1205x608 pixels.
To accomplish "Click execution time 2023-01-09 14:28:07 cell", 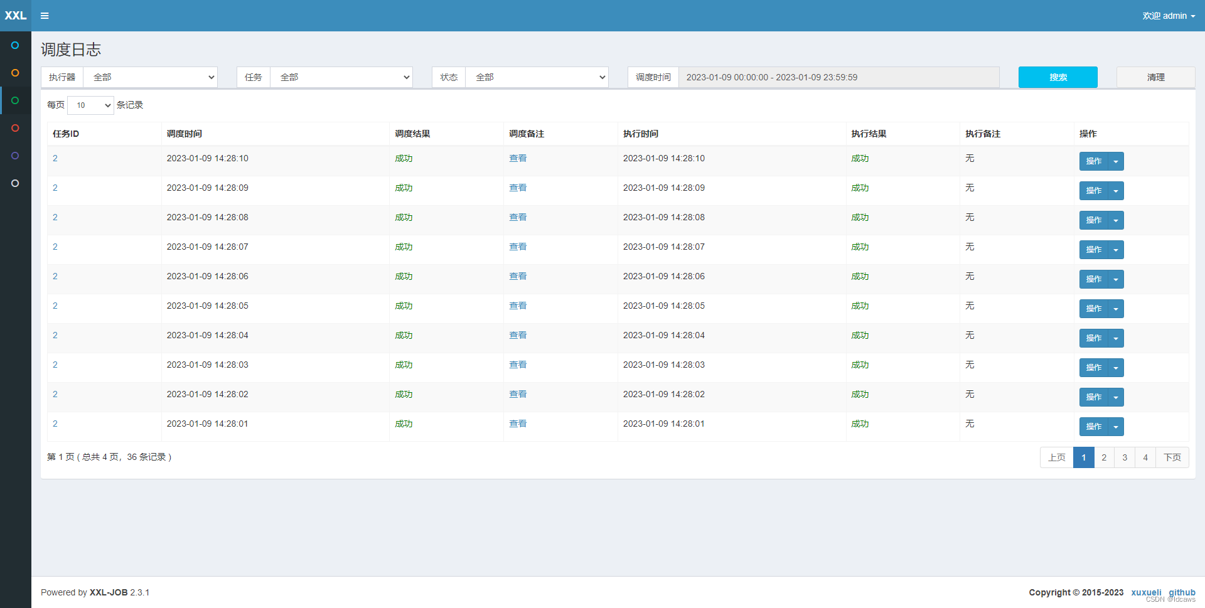I will [664, 247].
